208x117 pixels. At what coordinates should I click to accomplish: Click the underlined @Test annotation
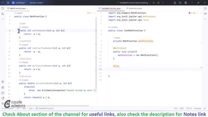[x=116, y=66]
